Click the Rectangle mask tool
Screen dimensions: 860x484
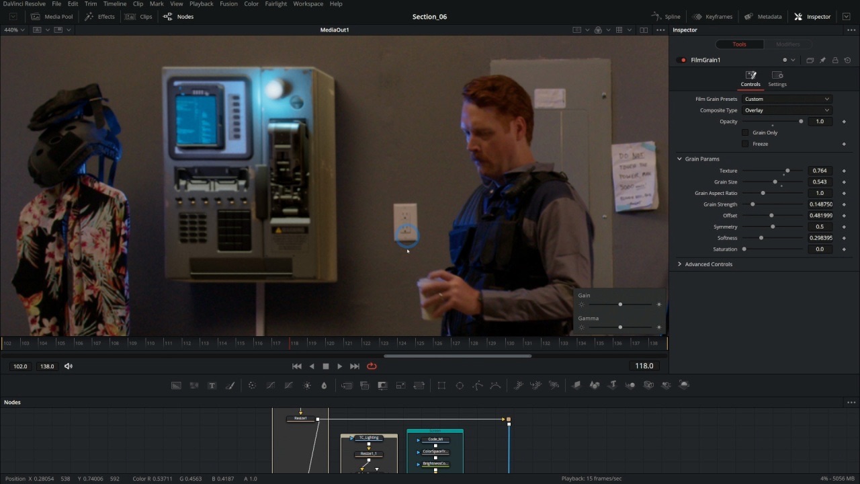[x=441, y=385]
